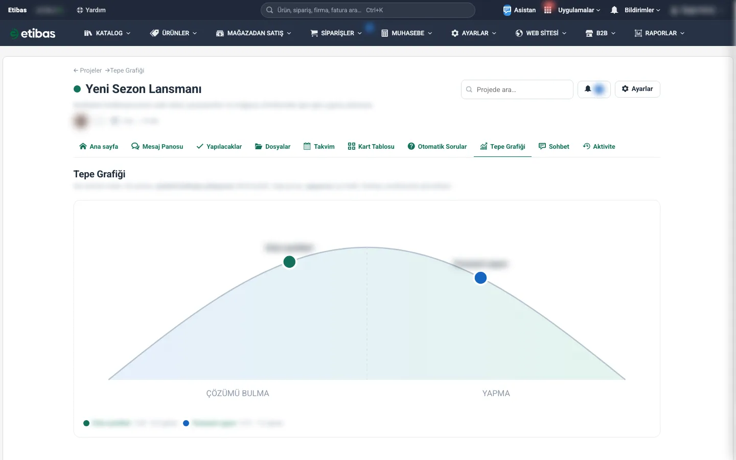Image resolution: width=736 pixels, height=460 pixels.
Task: Open MAĞAZADAN SATIŞ dropdown
Action: [x=254, y=33]
